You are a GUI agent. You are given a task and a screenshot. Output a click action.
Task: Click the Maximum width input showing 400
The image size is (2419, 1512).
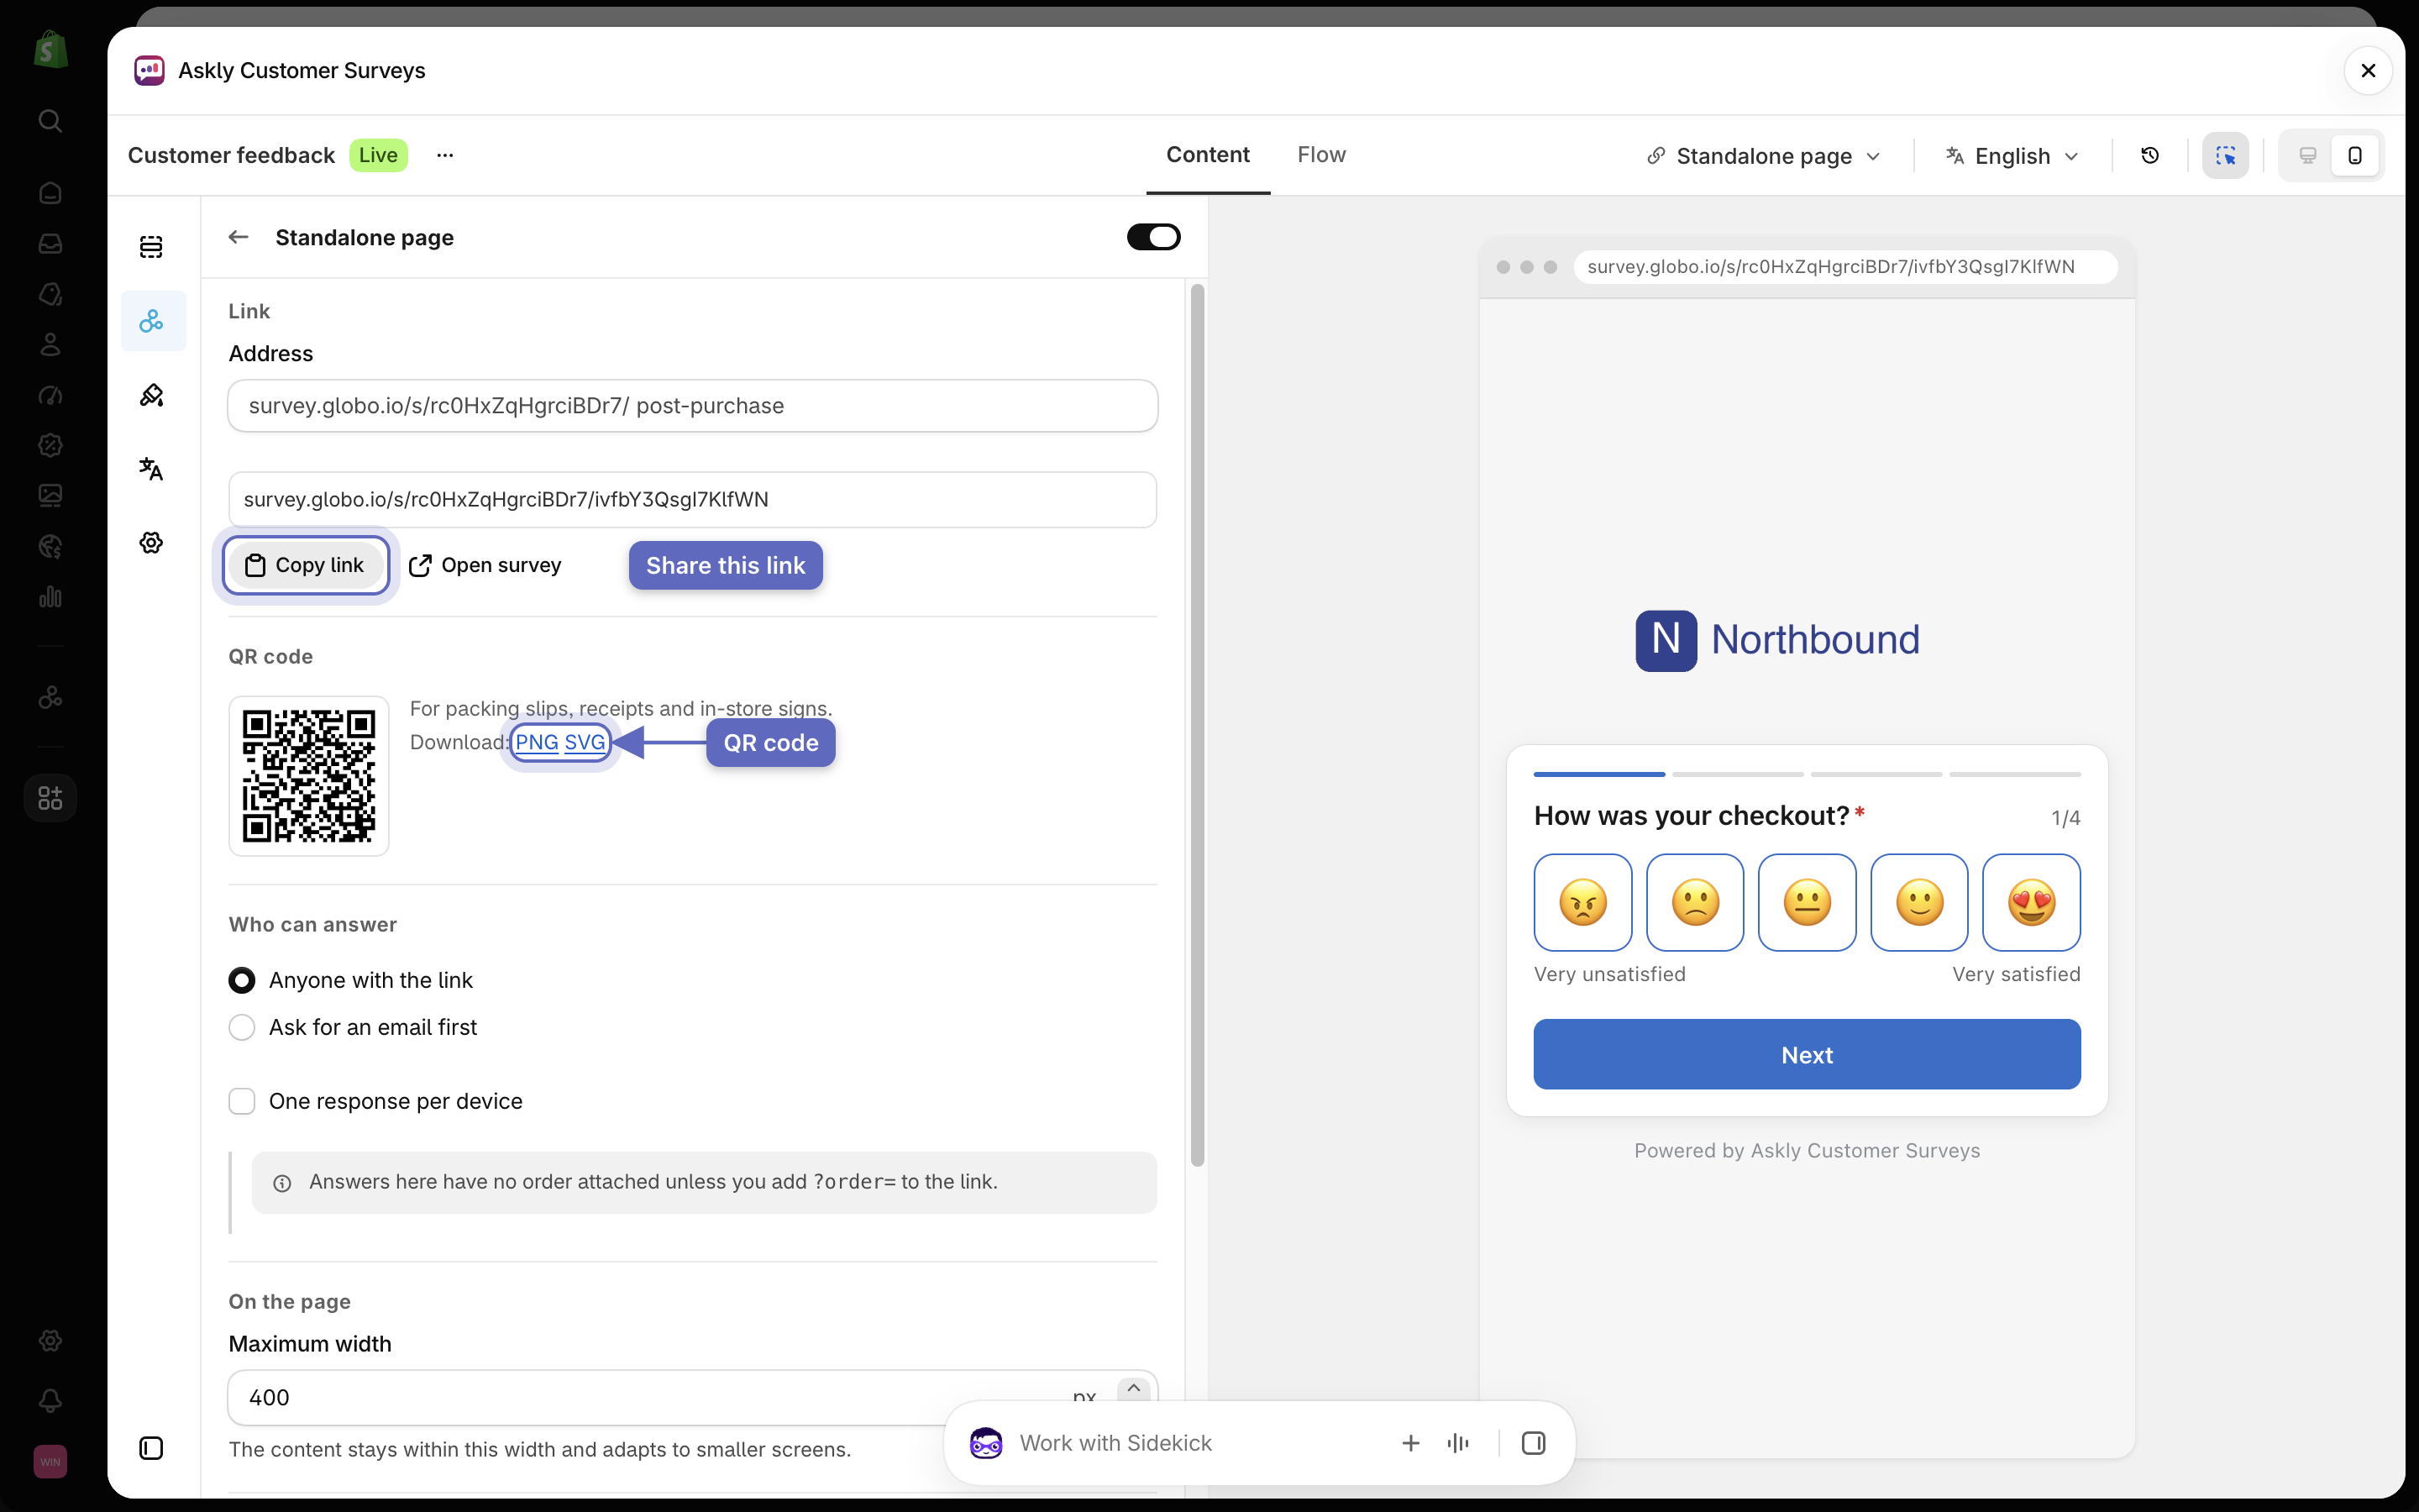(x=693, y=1397)
